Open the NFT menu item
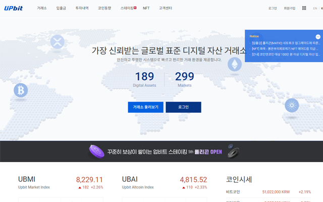The image size is (323, 202). [146, 8]
